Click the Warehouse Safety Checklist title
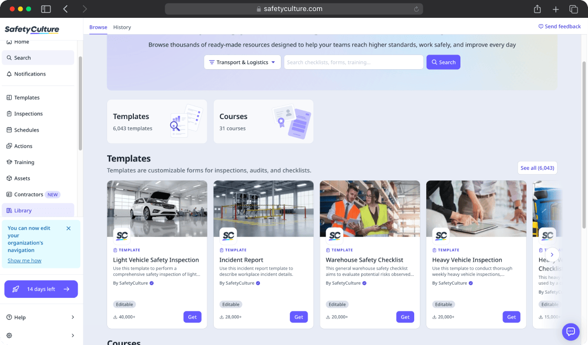 coord(364,260)
